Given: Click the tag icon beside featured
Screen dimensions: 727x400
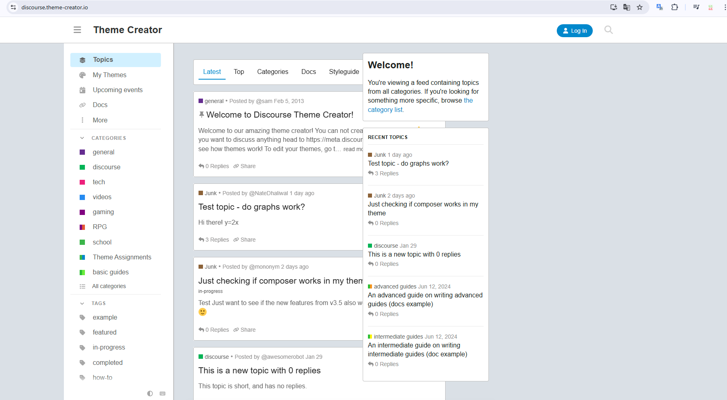Looking at the screenshot, I should [x=82, y=333].
